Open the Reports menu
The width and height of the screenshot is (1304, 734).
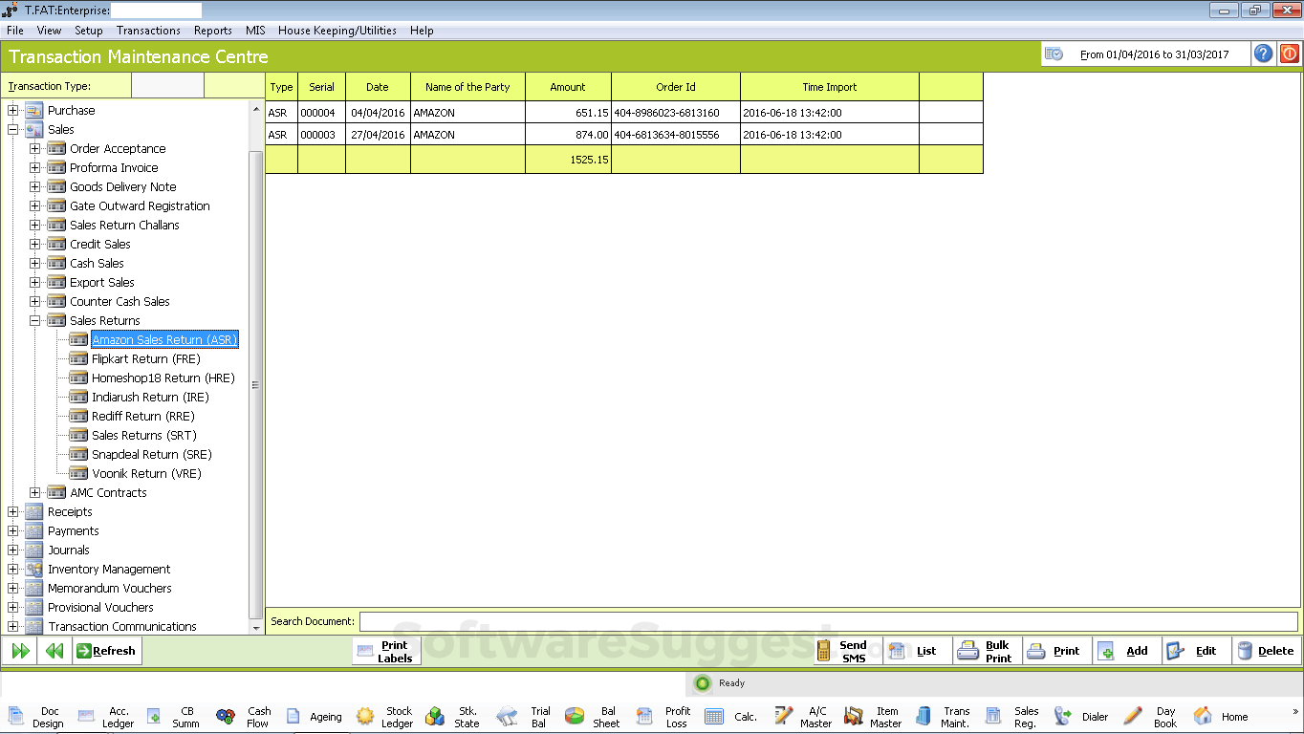[212, 30]
